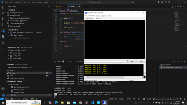Open Microsoft Edge from taskbar
The width and height of the screenshot is (187, 105).
coord(56,102)
